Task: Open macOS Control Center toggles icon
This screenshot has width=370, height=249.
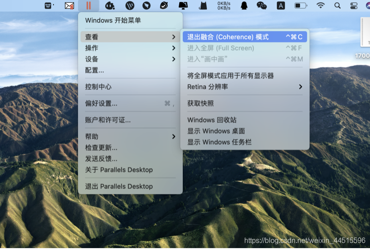Action: (354, 5)
